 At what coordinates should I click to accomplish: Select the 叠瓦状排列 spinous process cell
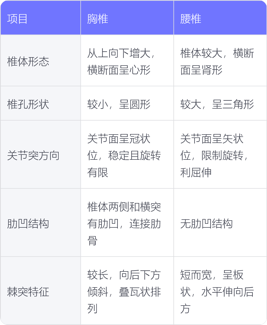click(x=127, y=291)
